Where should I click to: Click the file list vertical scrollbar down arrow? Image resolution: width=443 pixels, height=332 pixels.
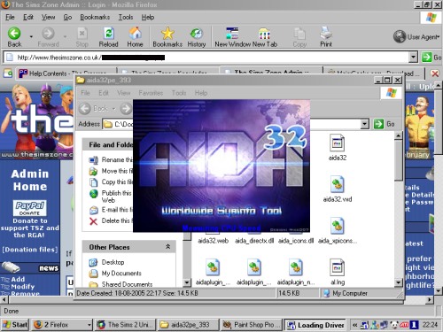point(398,282)
